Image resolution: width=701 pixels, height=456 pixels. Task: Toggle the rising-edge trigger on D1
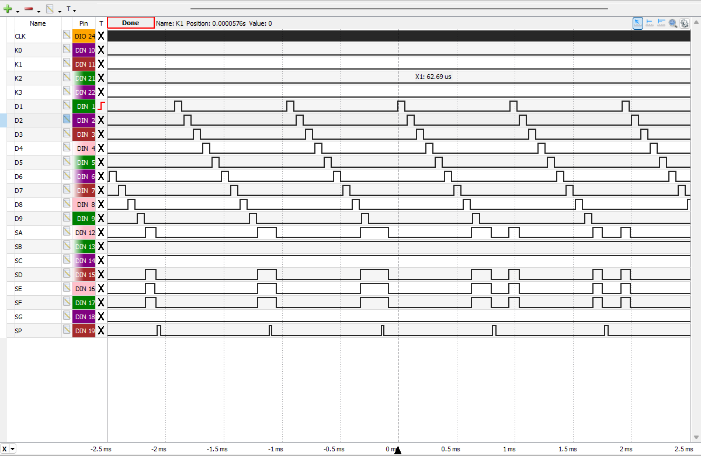101,106
